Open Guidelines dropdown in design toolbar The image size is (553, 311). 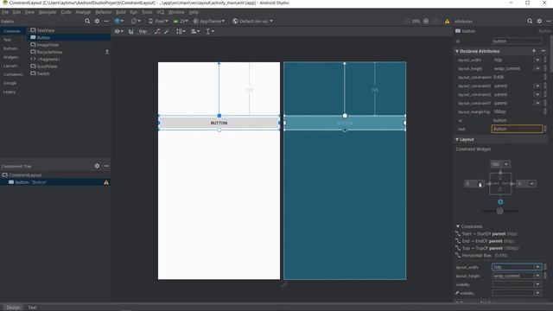pos(209,31)
